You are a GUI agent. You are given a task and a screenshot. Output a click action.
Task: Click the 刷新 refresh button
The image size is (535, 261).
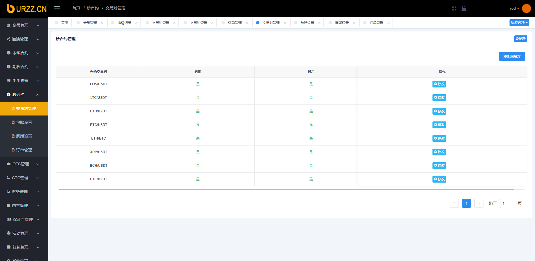tap(521, 39)
